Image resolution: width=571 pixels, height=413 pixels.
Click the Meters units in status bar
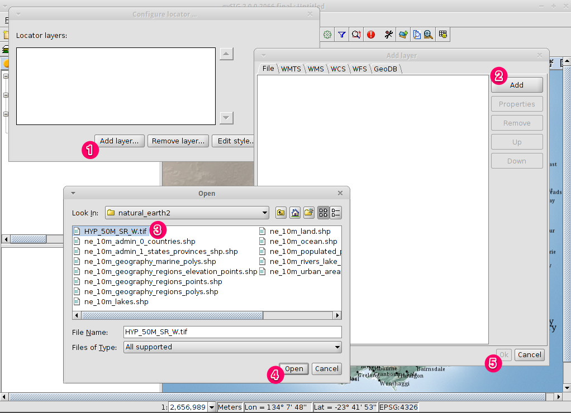[x=230, y=407]
